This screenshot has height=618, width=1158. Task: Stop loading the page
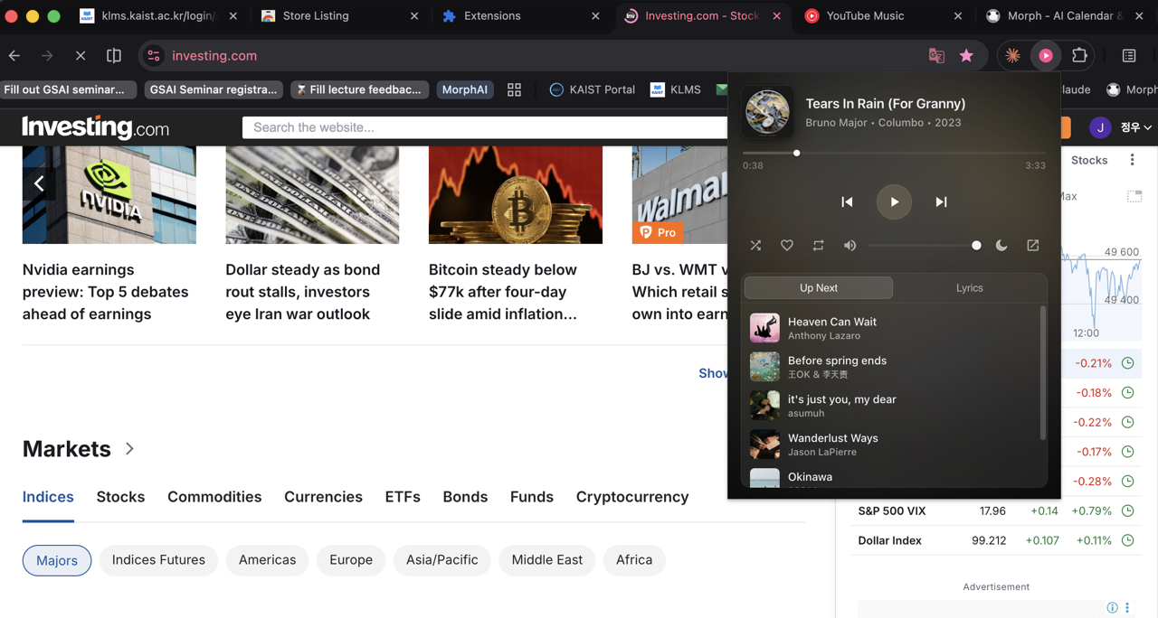click(x=81, y=56)
